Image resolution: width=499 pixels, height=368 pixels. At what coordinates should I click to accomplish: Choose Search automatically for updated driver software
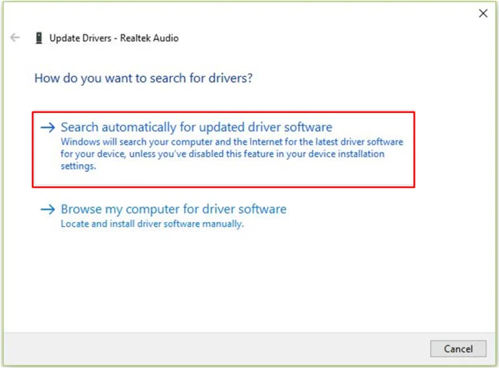click(223, 149)
